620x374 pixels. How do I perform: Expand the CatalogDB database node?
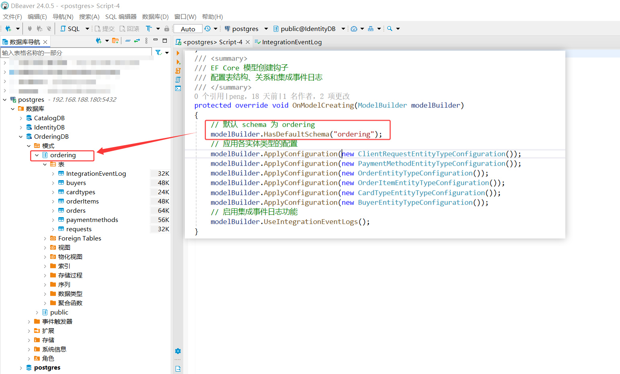point(21,118)
